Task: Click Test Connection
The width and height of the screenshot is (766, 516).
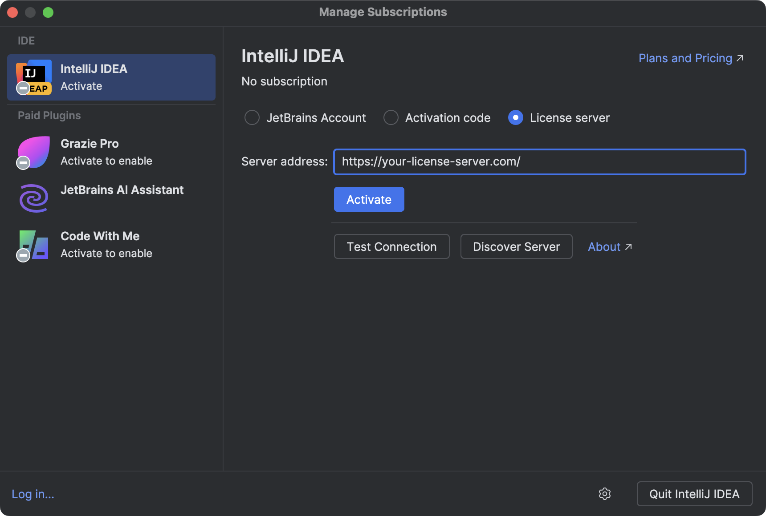Action: pyautogui.click(x=391, y=246)
